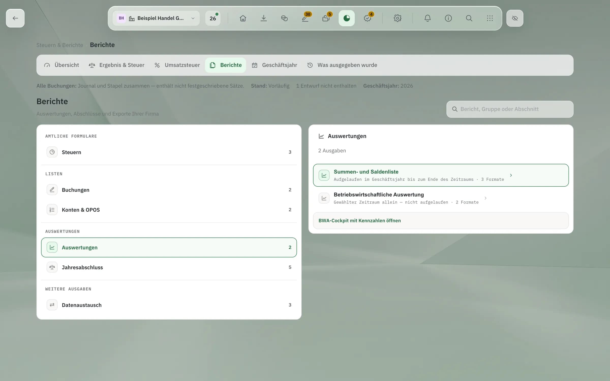
Task: Open the bookings pen icon with badge 30
Action: [305, 18]
